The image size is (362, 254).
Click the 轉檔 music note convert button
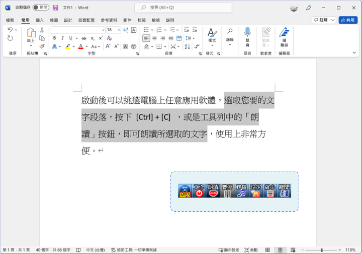click(x=241, y=190)
